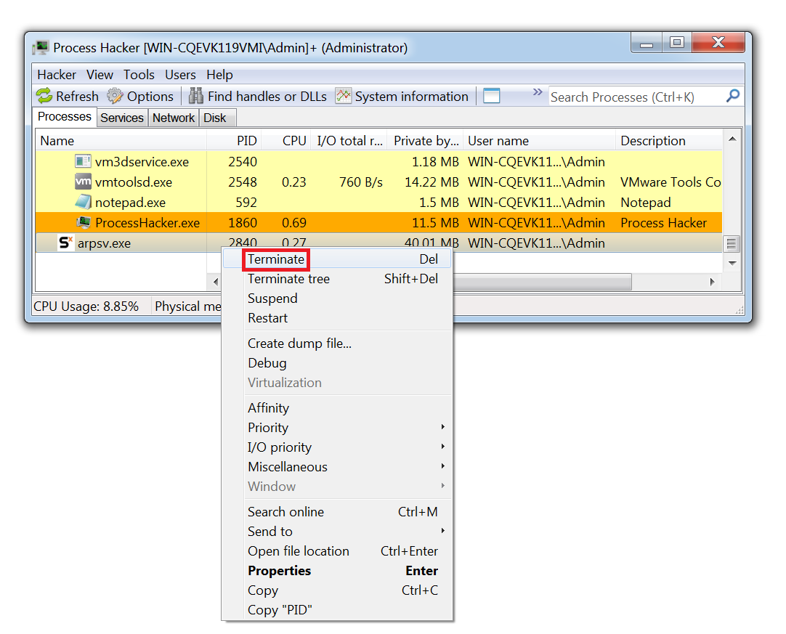This screenshot has height=634, width=786.
Task: Choose Terminate from the context menu
Action: pyautogui.click(x=337, y=259)
